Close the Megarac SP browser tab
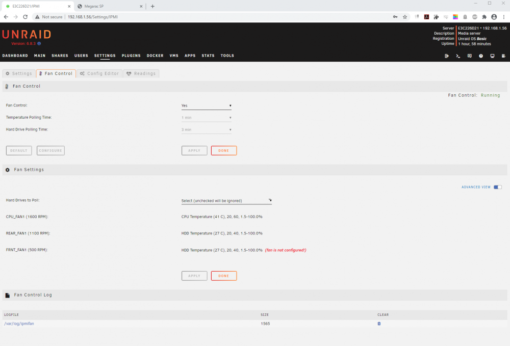The width and height of the screenshot is (510, 346). click(141, 6)
